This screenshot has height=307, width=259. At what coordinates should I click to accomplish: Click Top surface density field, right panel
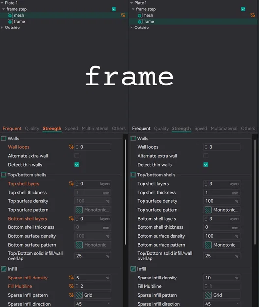point(222,201)
